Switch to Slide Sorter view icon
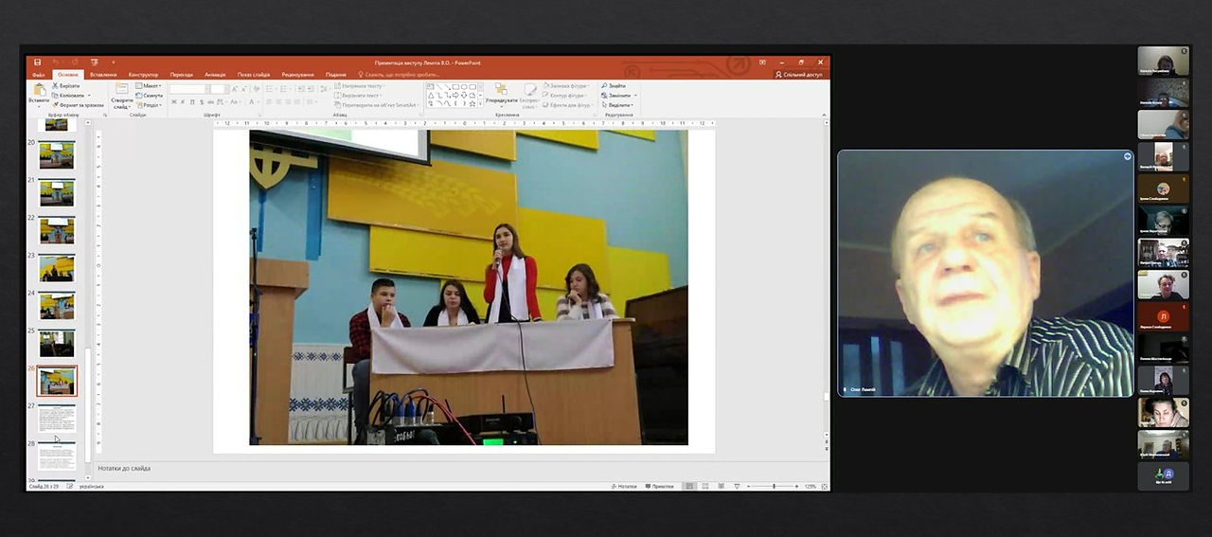 click(x=704, y=487)
